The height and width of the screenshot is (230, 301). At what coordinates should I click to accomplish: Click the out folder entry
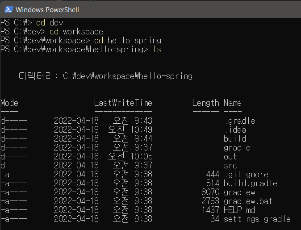[230, 157]
